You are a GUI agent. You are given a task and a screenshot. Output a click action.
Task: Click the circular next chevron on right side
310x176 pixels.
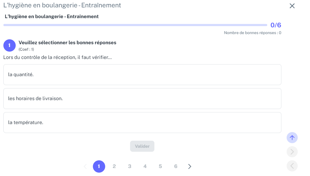292,152
